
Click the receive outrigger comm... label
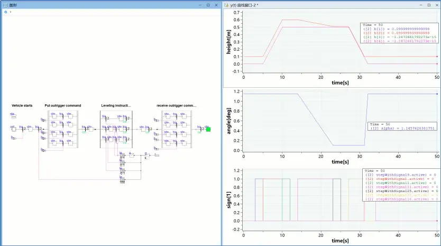point(176,106)
